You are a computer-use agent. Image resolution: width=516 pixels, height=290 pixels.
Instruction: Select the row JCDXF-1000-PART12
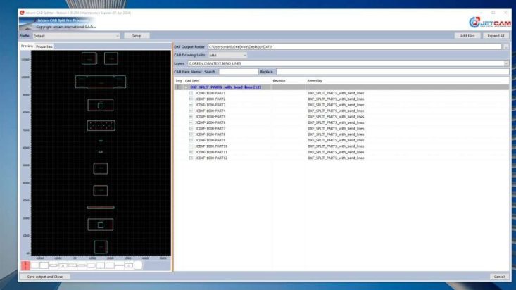[341, 158]
